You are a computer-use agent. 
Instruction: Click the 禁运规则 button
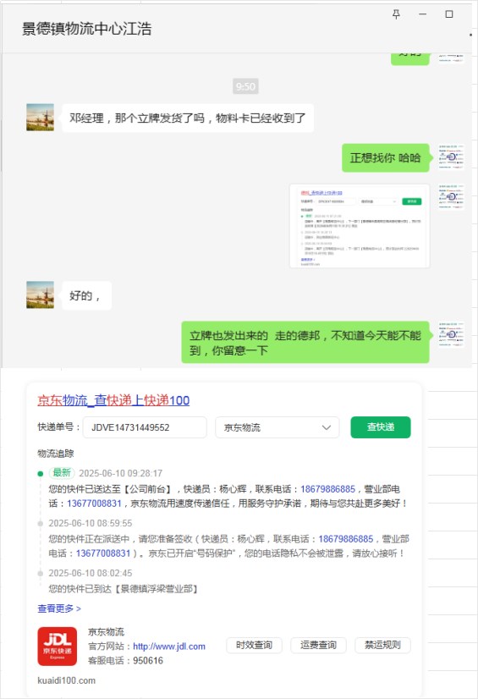pyautogui.click(x=382, y=645)
